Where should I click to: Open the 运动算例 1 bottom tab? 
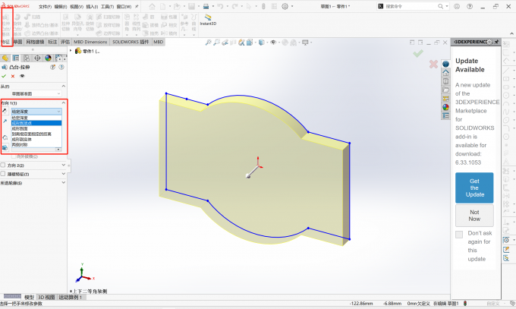click(x=70, y=297)
